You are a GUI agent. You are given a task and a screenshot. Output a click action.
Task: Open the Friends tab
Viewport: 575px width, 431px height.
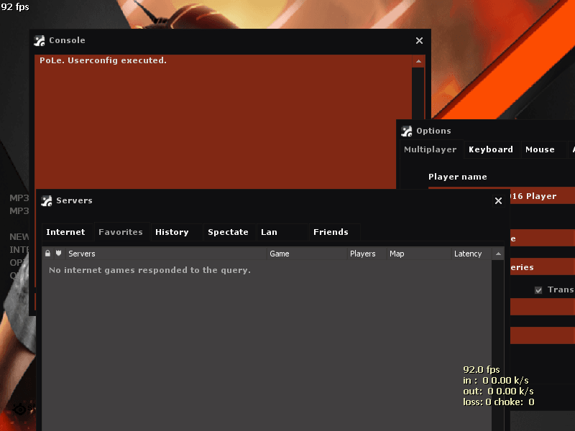(x=331, y=232)
